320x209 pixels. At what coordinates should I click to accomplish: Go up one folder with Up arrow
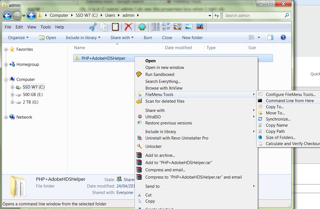(x=31, y=15)
